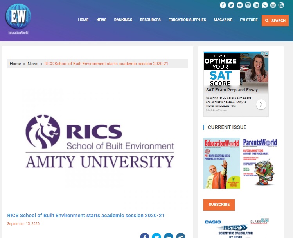This screenshot has height=238, width=293.
Task: Click the orange SEARCH button
Action: coord(275,21)
